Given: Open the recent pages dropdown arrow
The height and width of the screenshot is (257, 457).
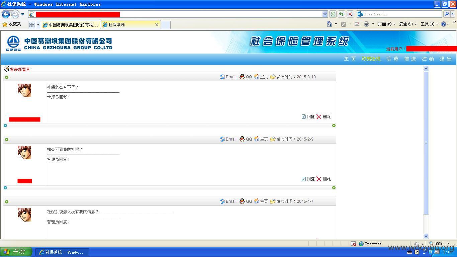Looking at the screenshot, I should pos(22,14).
